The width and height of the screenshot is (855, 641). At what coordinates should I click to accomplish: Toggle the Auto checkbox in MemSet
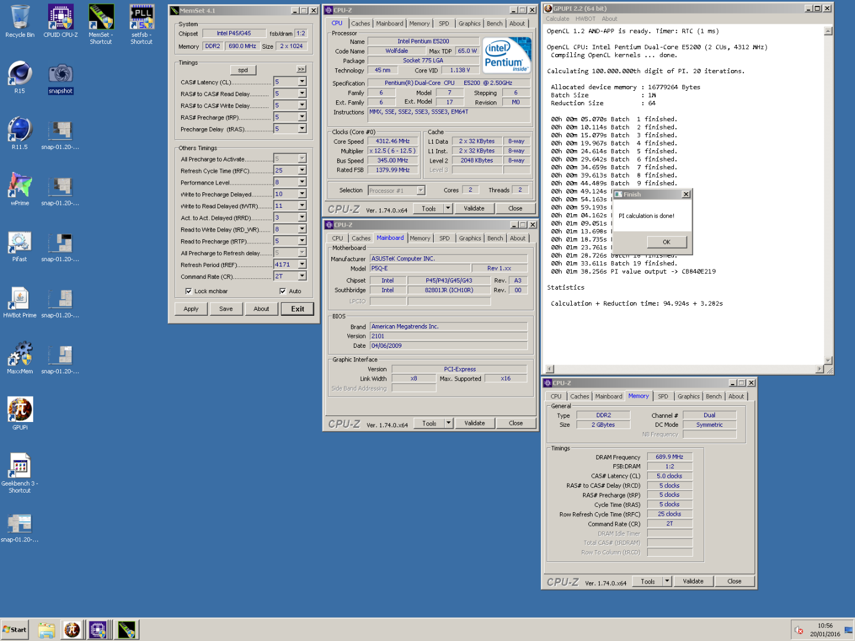click(x=283, y=291)
